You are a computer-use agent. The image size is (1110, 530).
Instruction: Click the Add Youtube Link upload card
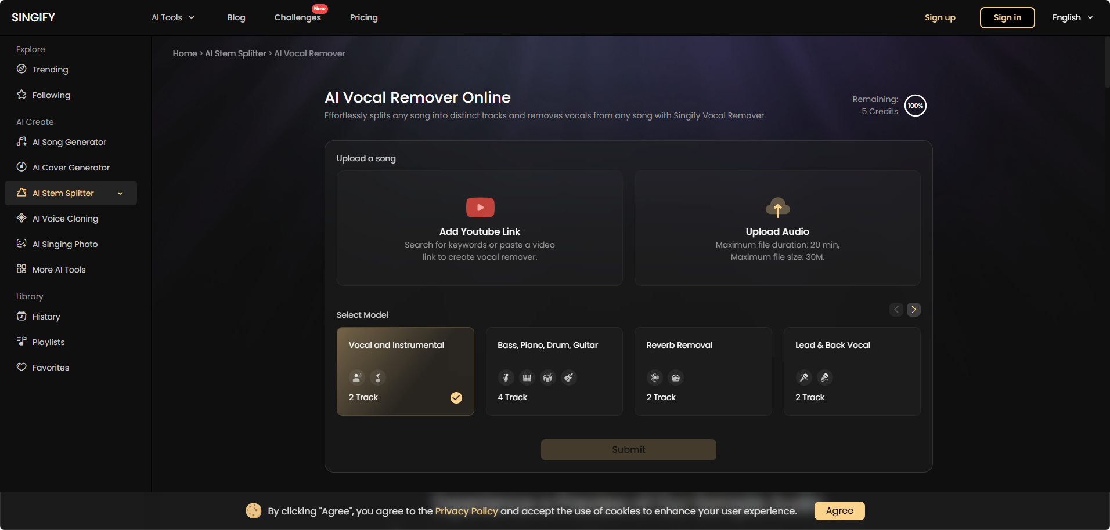pyautogui.click(x=480, y=228)
